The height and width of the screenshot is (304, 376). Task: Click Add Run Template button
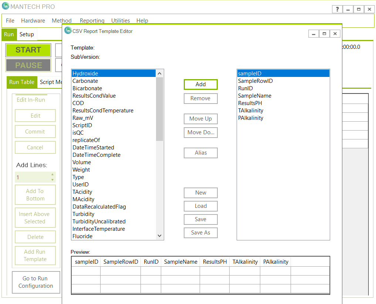coord(35,256)
